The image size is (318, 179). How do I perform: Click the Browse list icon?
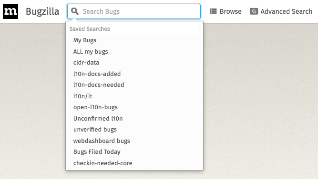click(x=213, y=11)
